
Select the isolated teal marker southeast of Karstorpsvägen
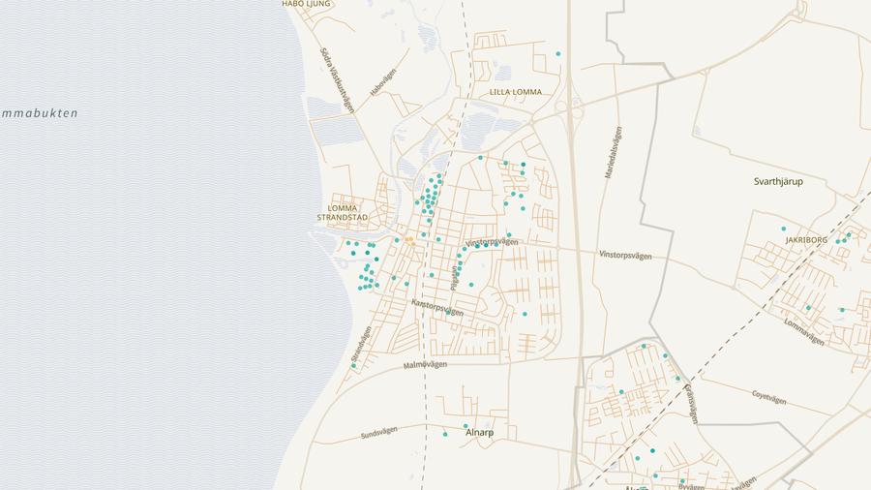(525, 314)
